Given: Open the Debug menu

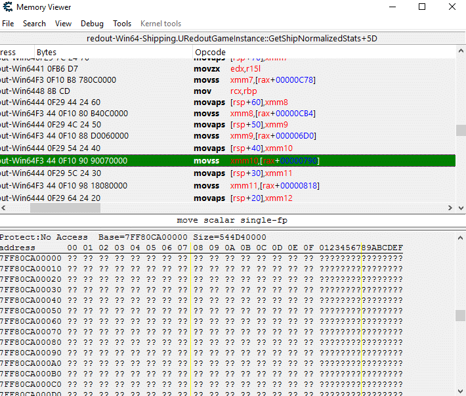Looking at the screenshot, I should click(92, 24).
